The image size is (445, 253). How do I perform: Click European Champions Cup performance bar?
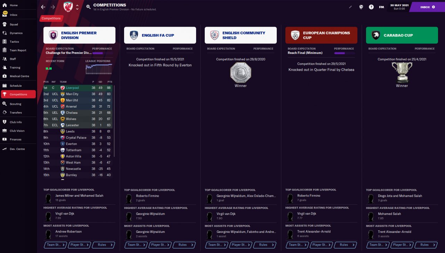click(344, 53)
